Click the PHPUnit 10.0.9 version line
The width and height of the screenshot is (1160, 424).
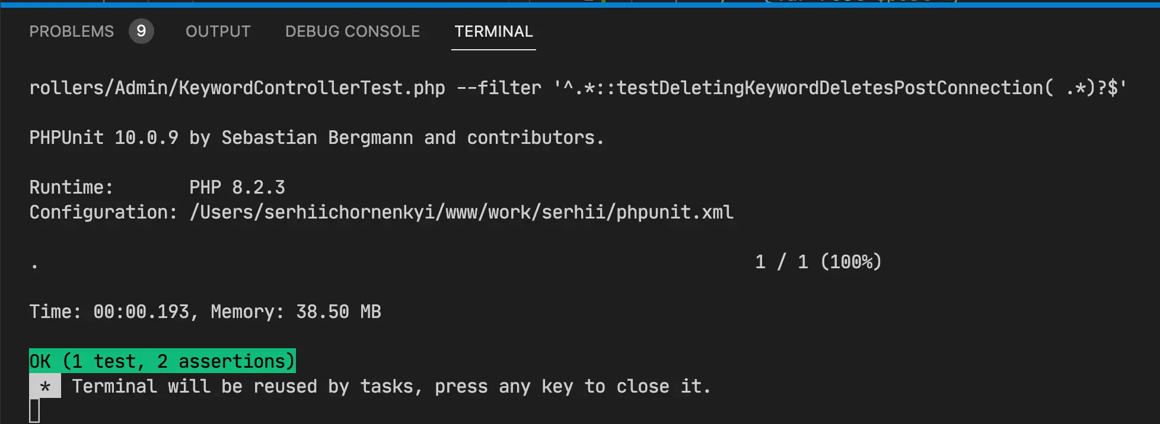click(x=316, y=138)
